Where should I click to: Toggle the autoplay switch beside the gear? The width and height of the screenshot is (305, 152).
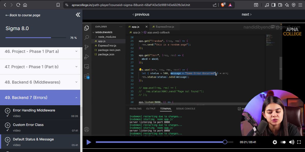[283, 142]
